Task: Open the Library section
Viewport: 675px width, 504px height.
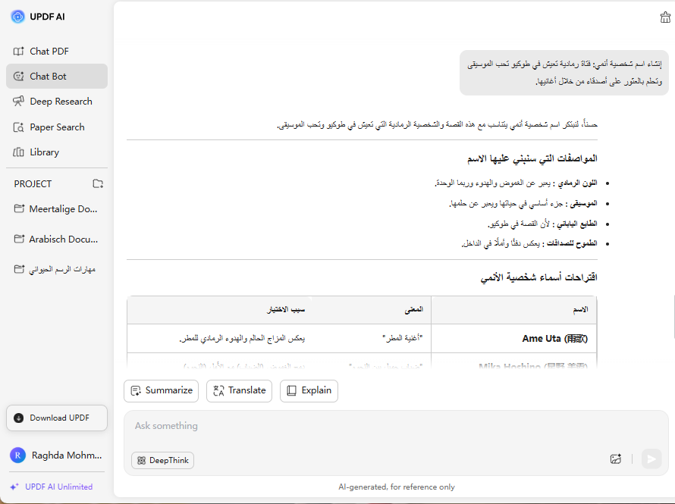Action: pos(56,152)
